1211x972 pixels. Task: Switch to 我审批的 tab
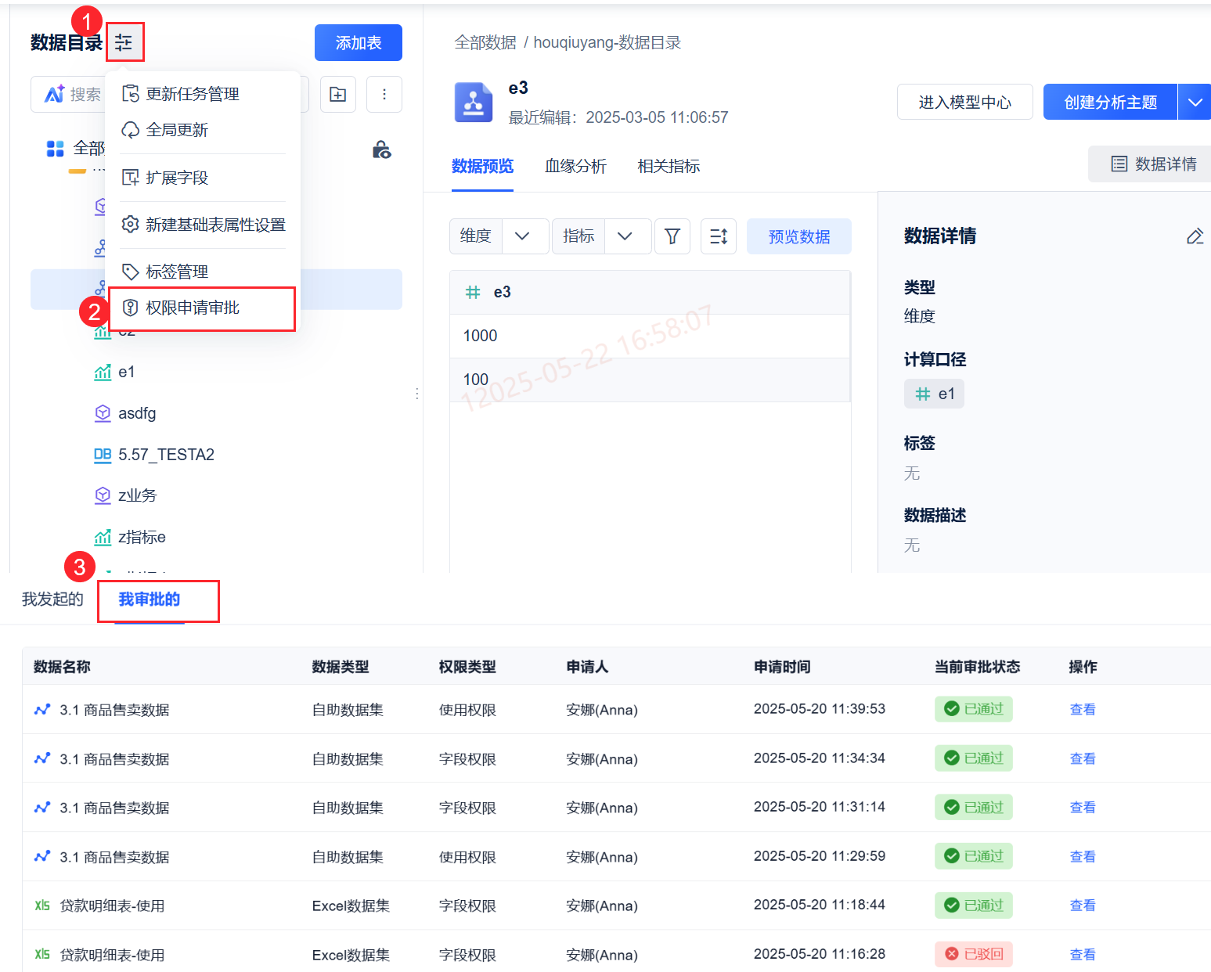[x=150, y=599]
